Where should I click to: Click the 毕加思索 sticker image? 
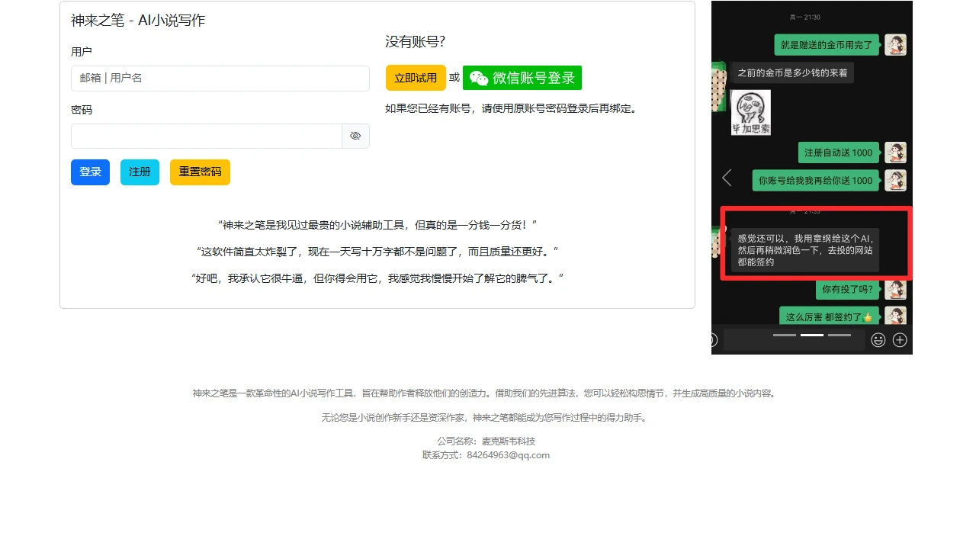750,113
